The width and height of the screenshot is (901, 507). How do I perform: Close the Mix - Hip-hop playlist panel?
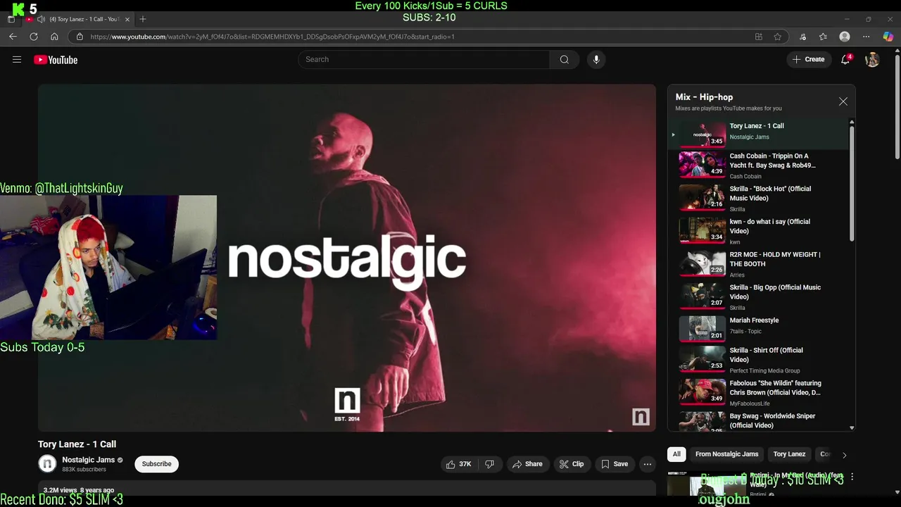point(843,101)
